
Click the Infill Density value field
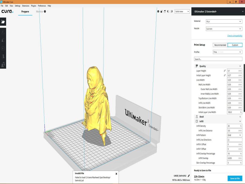pos(235,126)
